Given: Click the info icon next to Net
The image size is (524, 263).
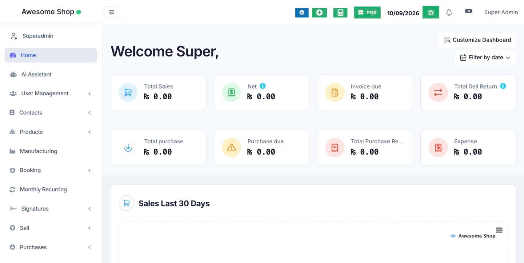Looking at the screenshot, I should point(263,86).
